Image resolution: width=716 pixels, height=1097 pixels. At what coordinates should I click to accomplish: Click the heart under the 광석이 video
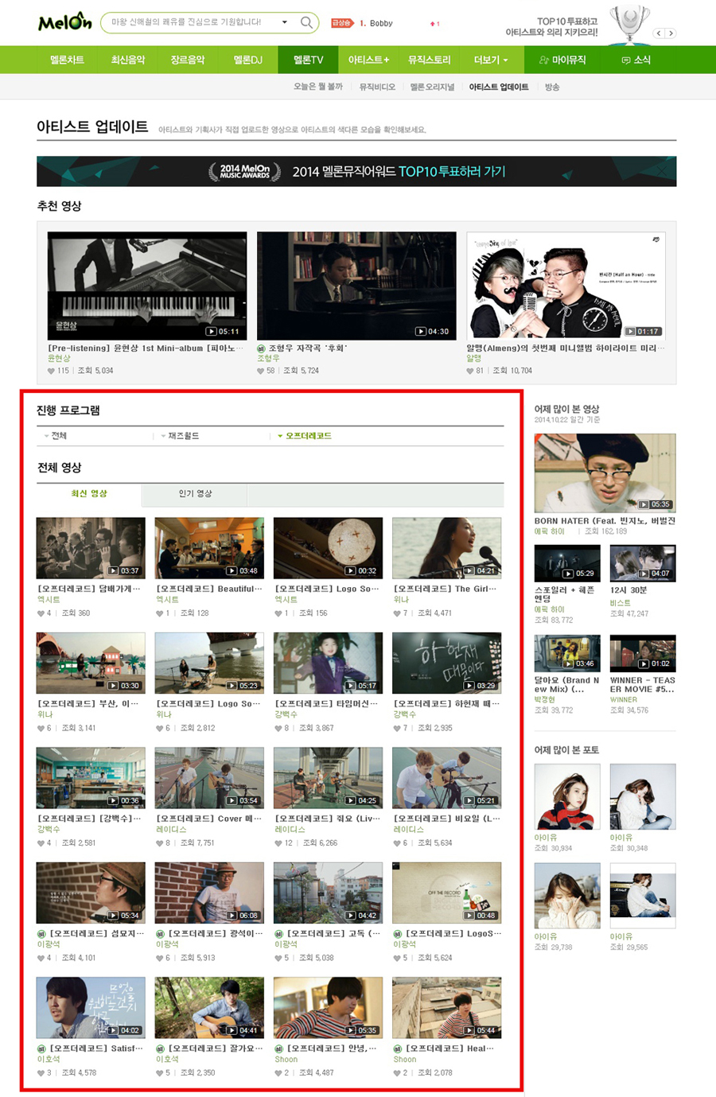(x=160, y=958)
